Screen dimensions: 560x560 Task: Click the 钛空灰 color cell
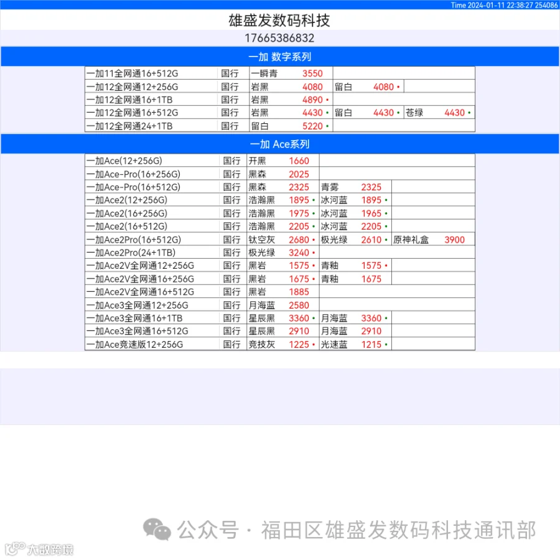pos(262,240)
